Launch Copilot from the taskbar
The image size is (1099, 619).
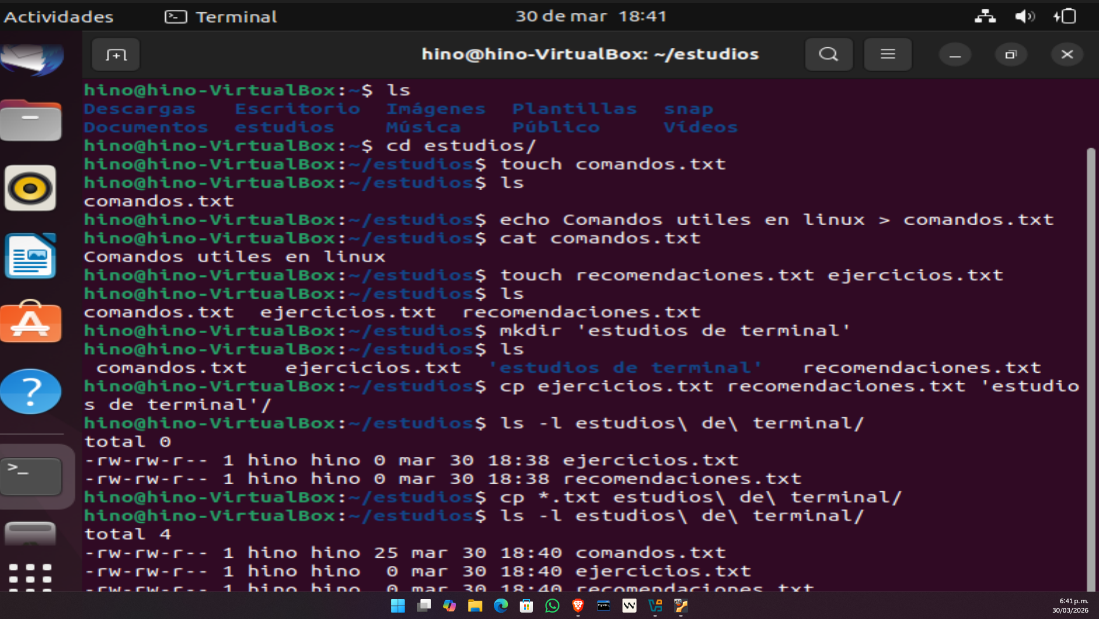tap(450, 606)
